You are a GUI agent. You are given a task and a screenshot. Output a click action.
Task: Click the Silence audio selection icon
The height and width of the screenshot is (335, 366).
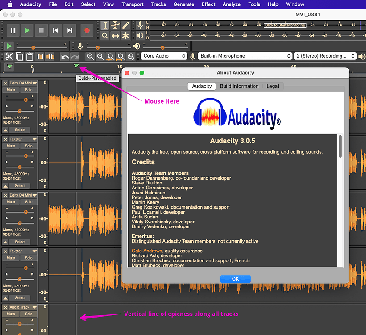50,57
